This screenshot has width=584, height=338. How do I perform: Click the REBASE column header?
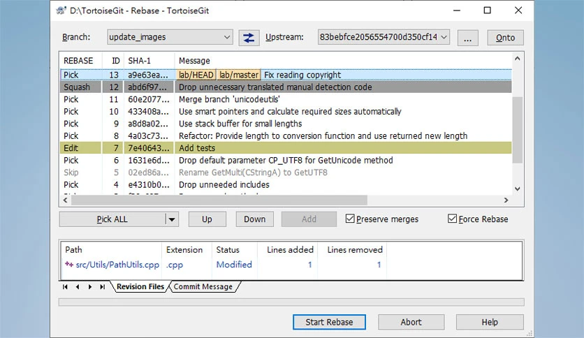[81, 60]
